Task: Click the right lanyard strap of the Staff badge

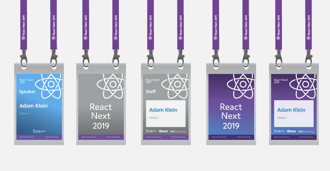Action: point(181,25)
